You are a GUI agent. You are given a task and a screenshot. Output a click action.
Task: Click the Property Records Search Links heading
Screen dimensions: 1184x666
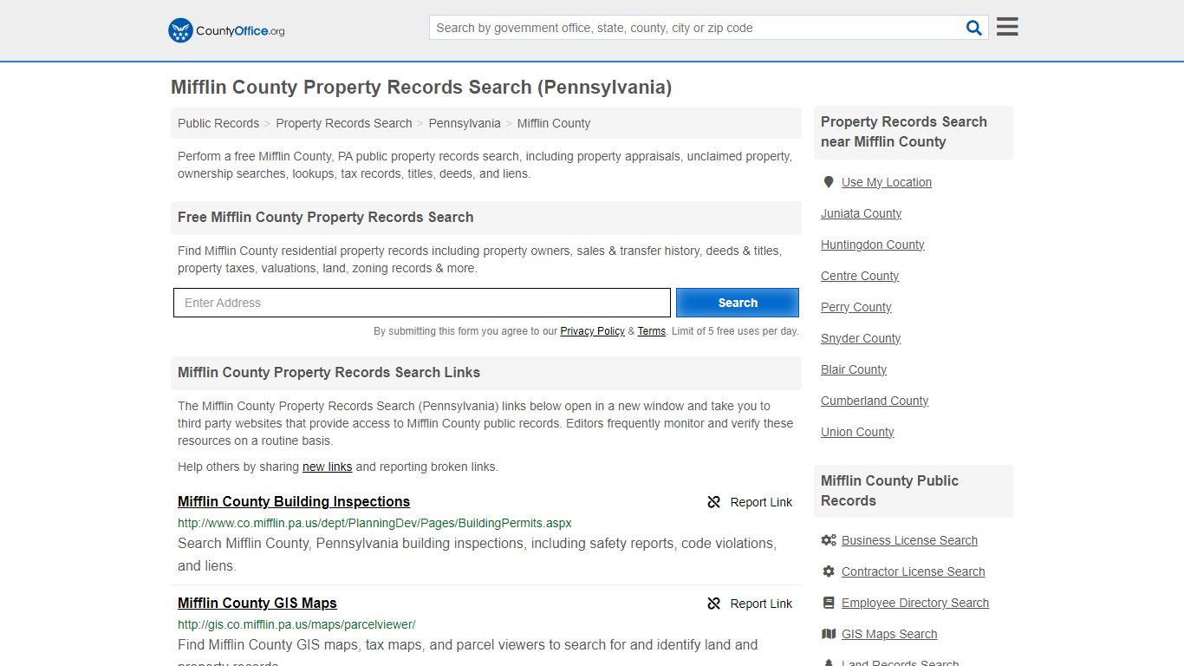click(329, 372)
